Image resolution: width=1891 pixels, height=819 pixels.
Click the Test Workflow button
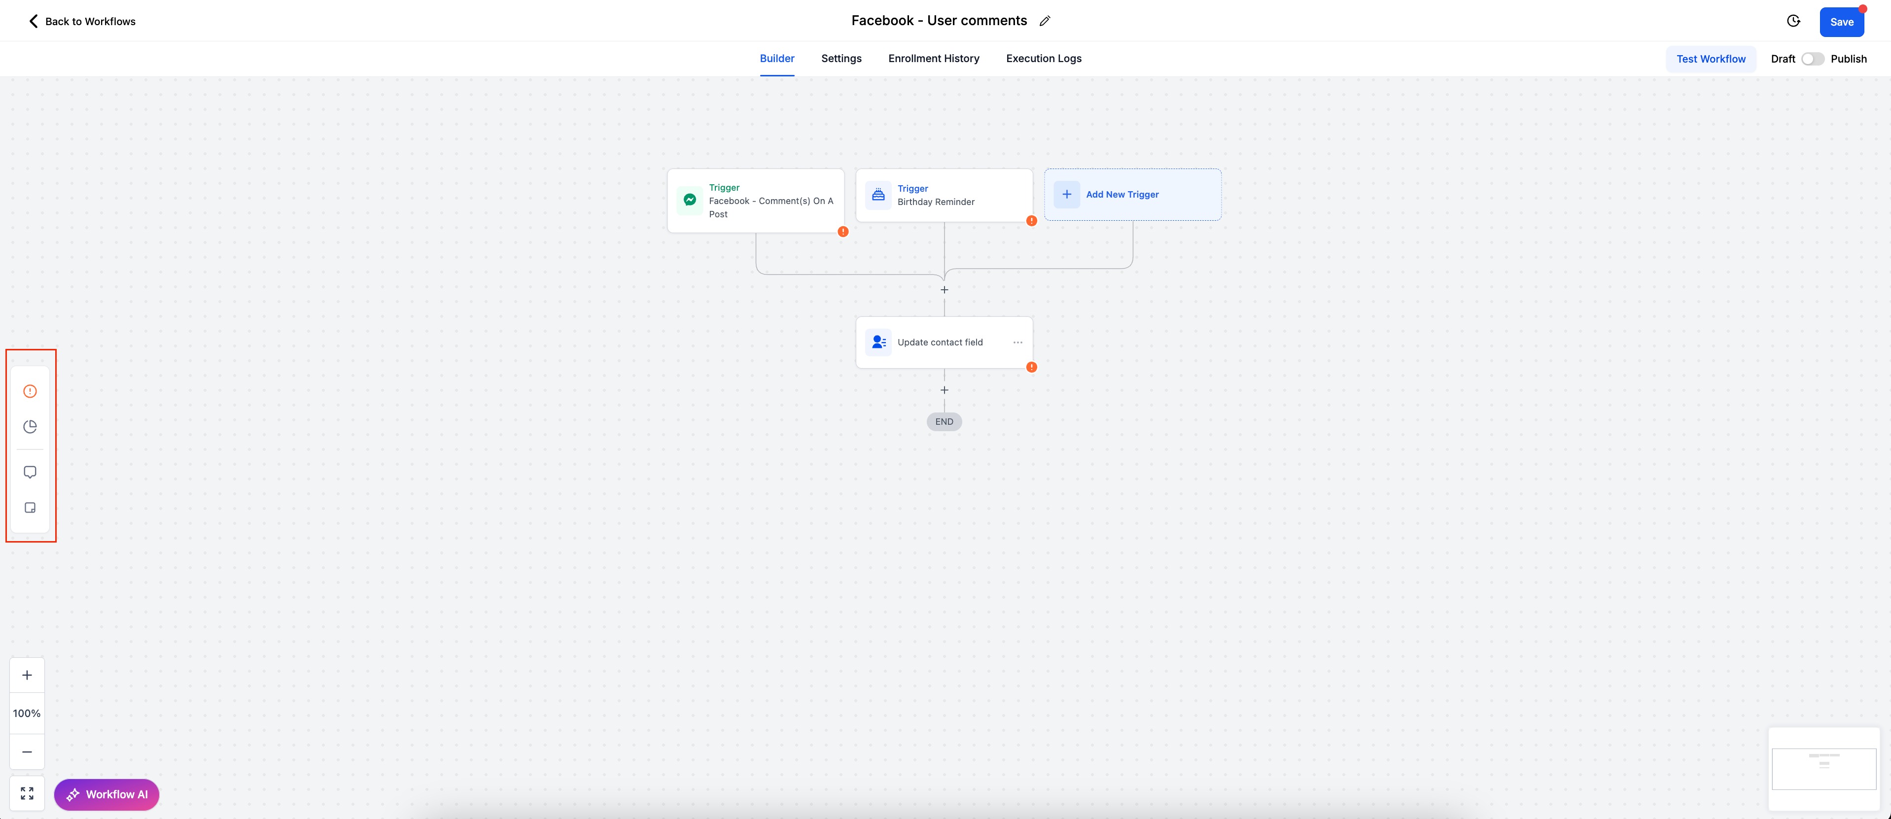pyautogui.click(x=1711, y=59)
